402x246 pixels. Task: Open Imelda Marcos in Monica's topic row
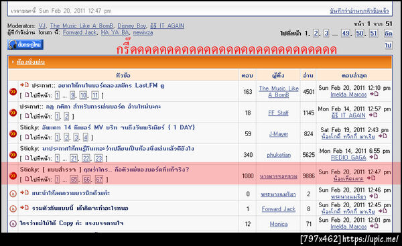(348, 227)
